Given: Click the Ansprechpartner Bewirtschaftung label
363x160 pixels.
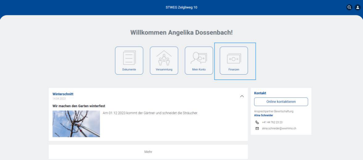Looking at the screenshot, I should pyautogui.click(x=274, y=111).
